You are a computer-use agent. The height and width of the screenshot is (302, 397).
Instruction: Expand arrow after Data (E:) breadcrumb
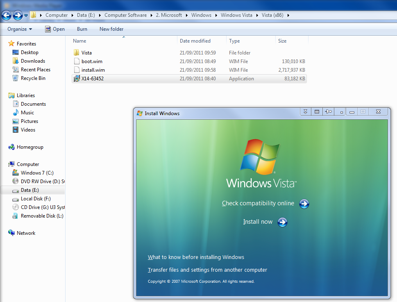100,16
